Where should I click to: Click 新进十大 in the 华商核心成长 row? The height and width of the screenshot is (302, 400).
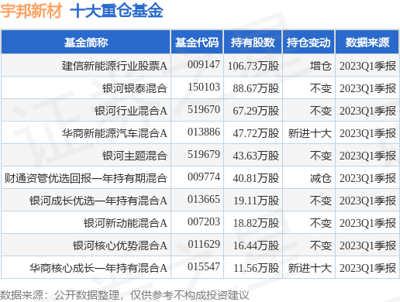coord(310,268)
